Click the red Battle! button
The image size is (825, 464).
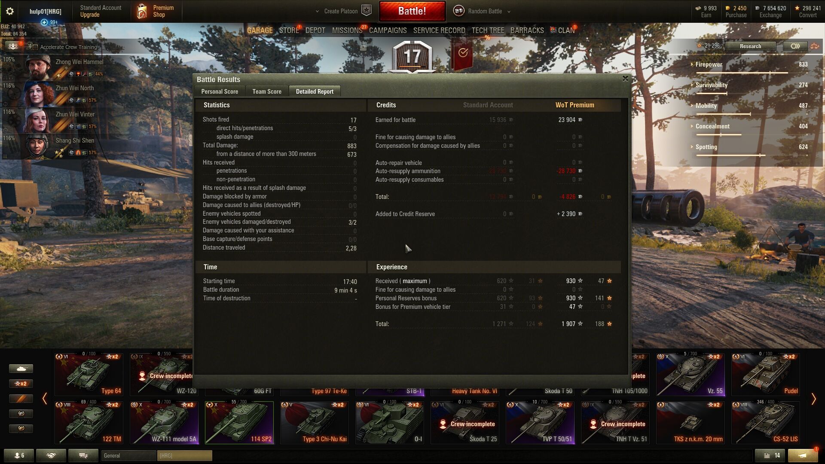click(x=412, y=11)
